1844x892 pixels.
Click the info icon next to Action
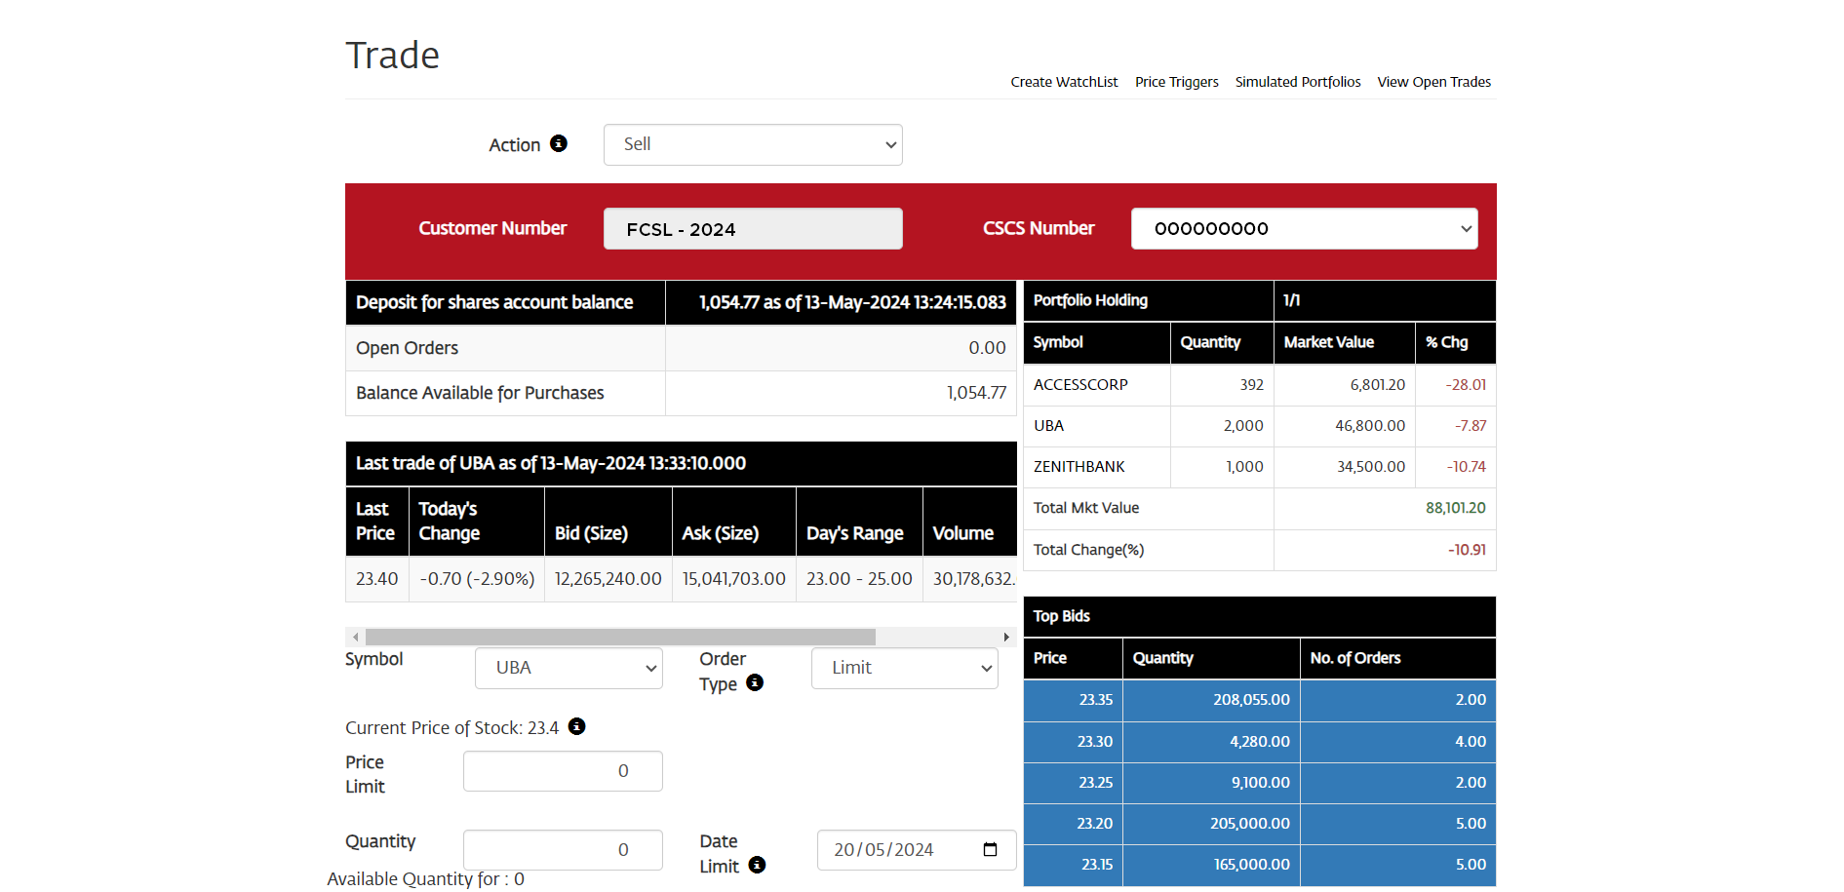pyautogui.click(x=559, y=143)
